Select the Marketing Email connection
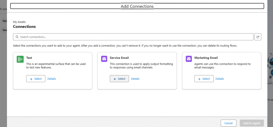The width and height of the screenshot is (273, 127). coord(204,79)
